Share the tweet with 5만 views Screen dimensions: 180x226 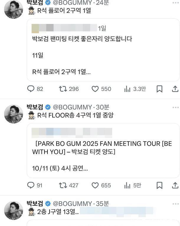(175, 185)
